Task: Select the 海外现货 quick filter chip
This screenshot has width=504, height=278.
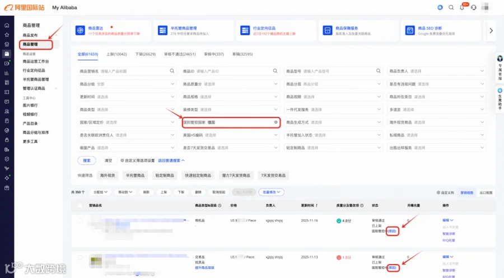Action: [108, 175]
